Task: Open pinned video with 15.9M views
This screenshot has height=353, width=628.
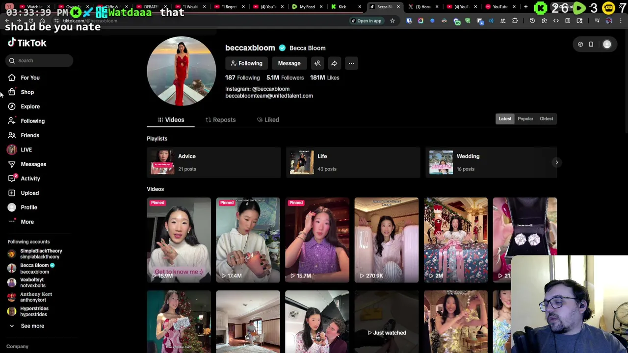Action: (179, 240)
